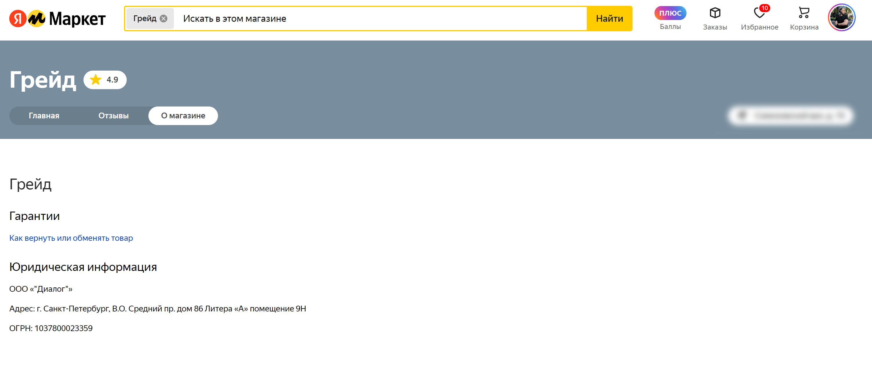Open the user profile avatar
872x367 pixels.
[842, 18]
